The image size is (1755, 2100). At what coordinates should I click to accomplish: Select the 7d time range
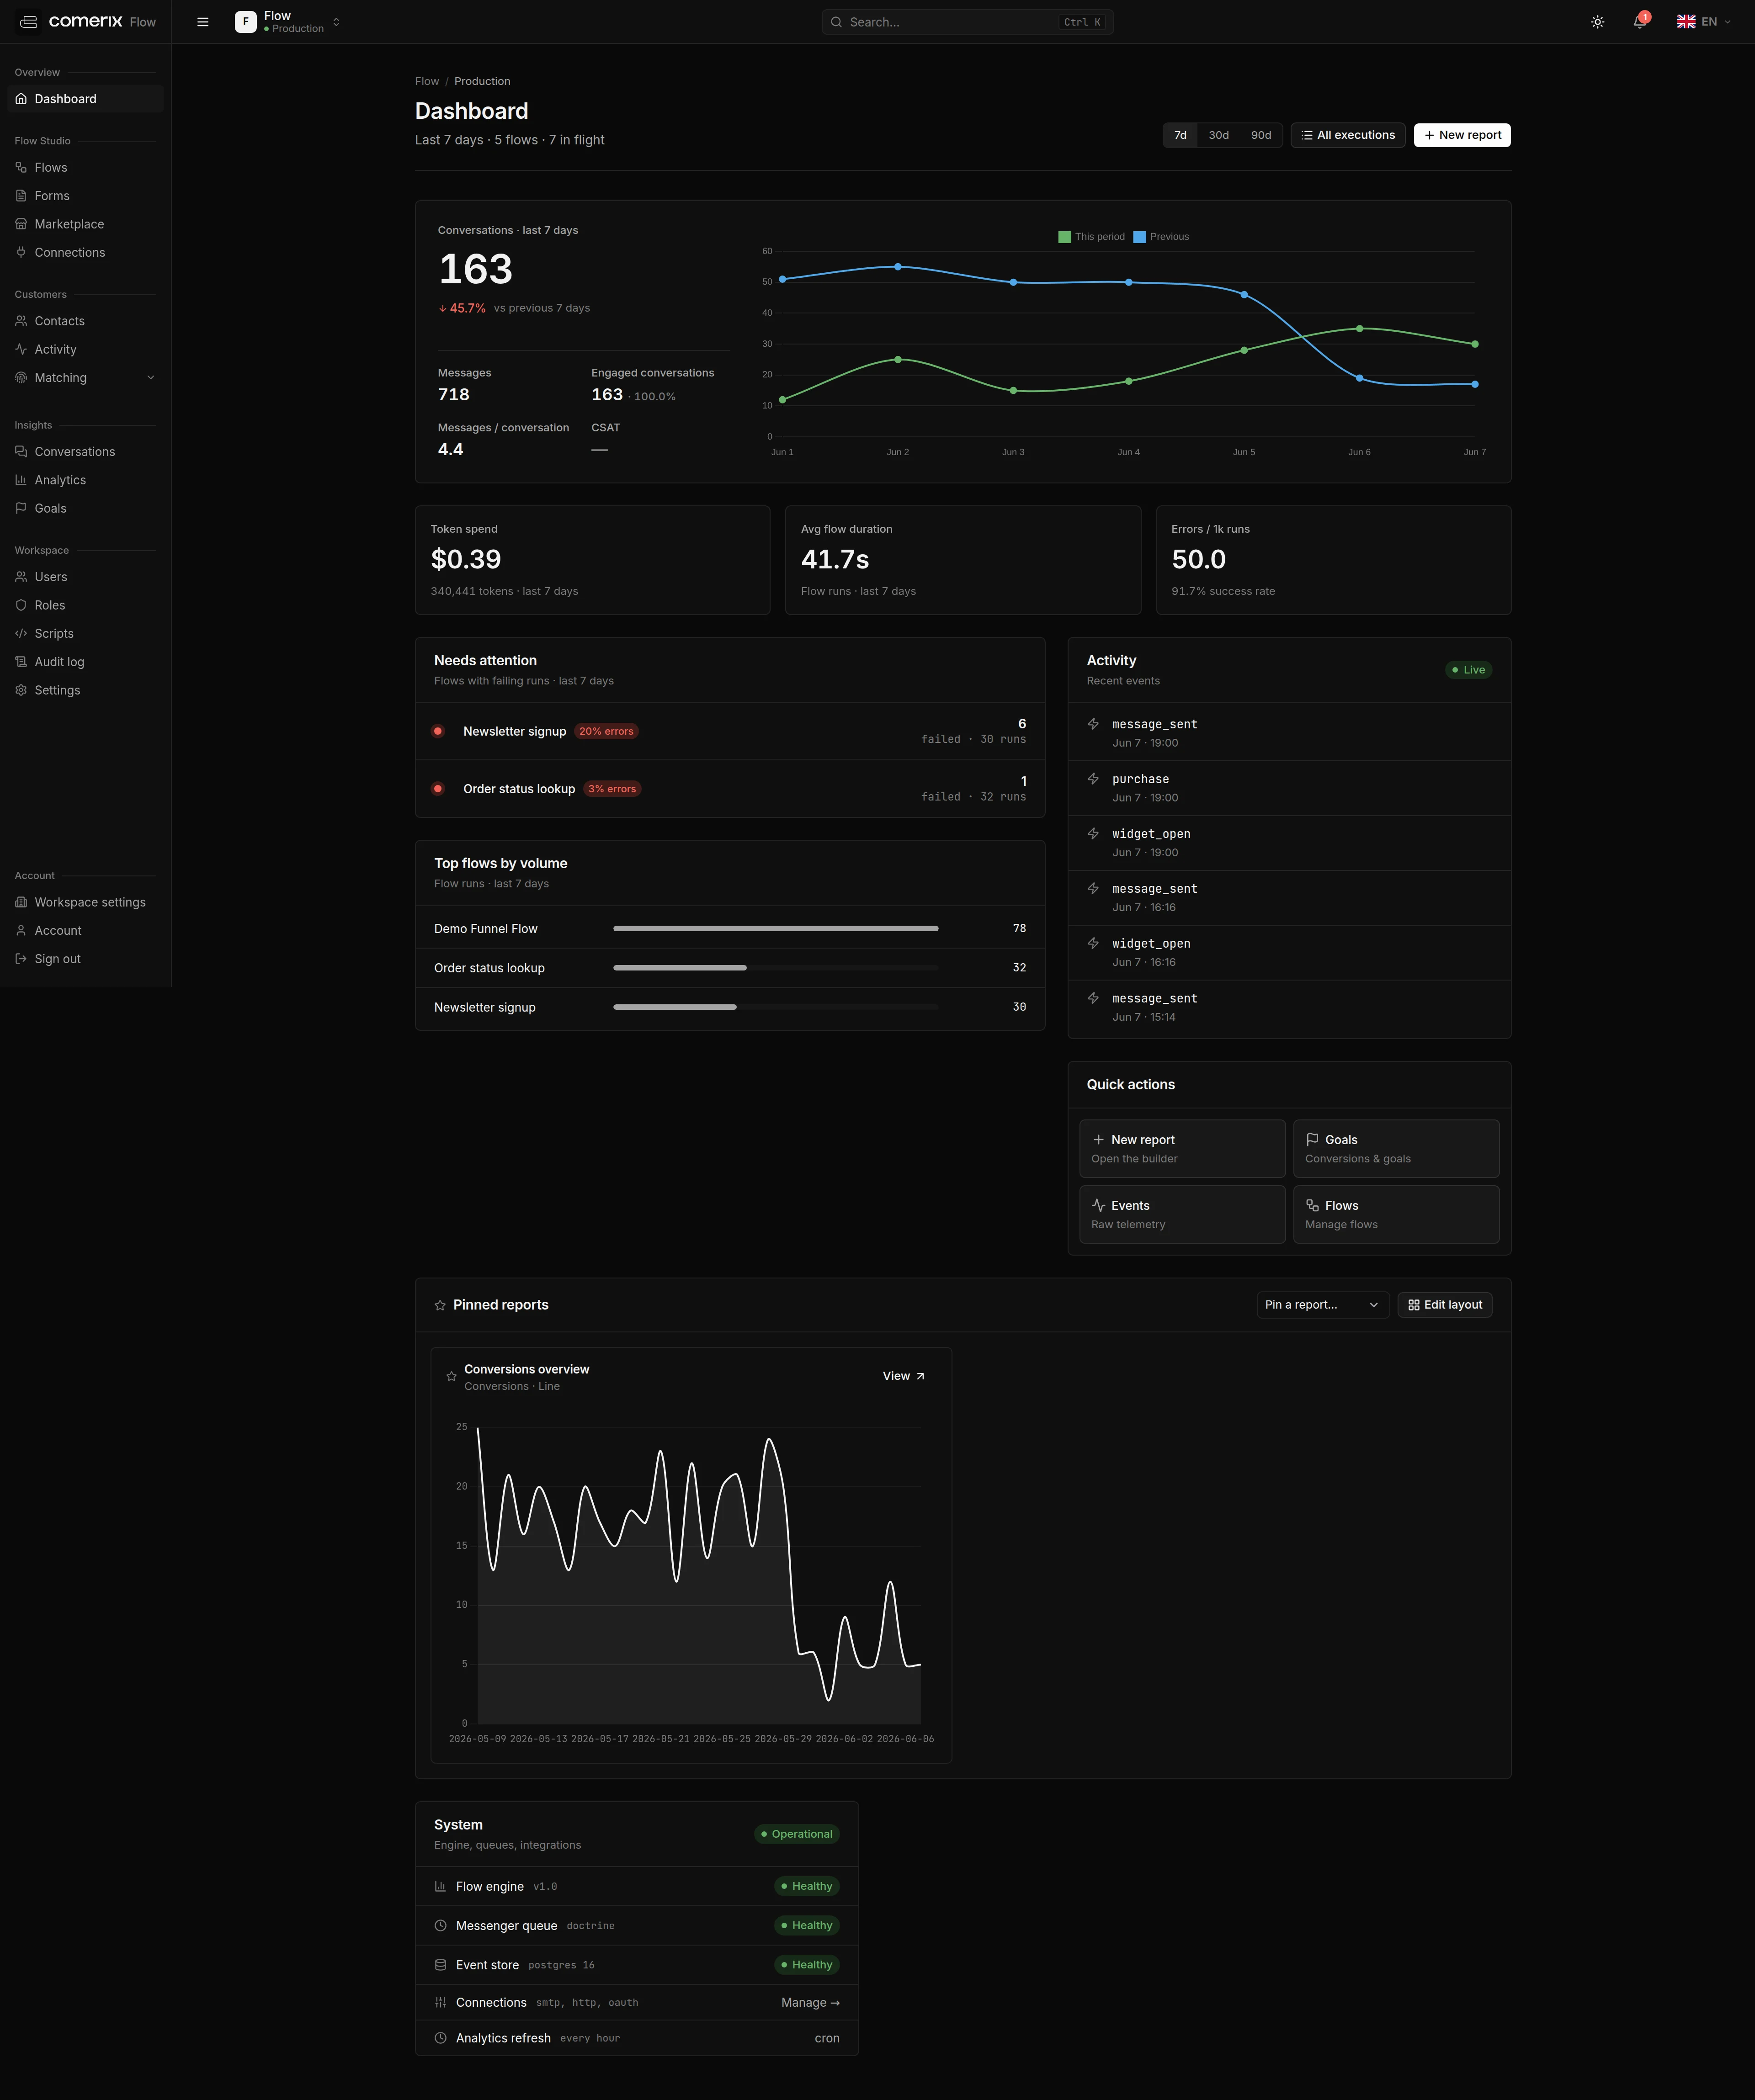coord(1180,135)
